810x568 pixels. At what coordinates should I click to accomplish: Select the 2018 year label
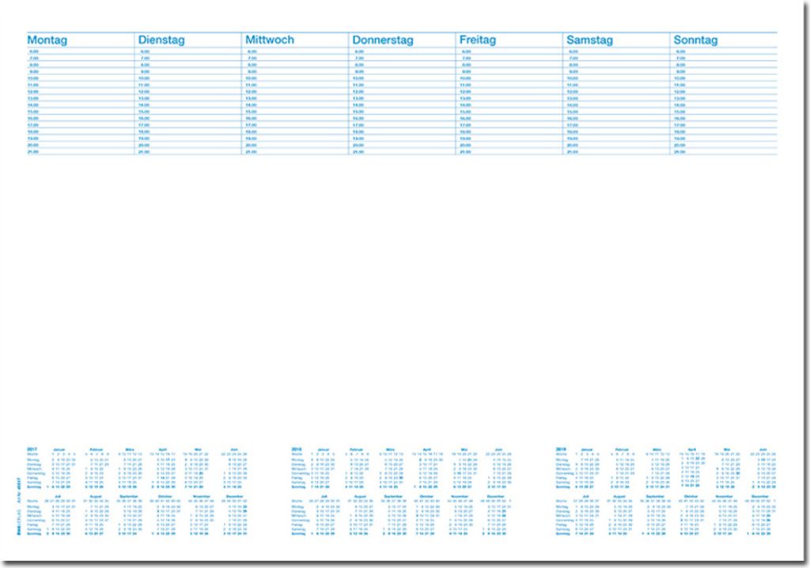click(x=297, y=449)
